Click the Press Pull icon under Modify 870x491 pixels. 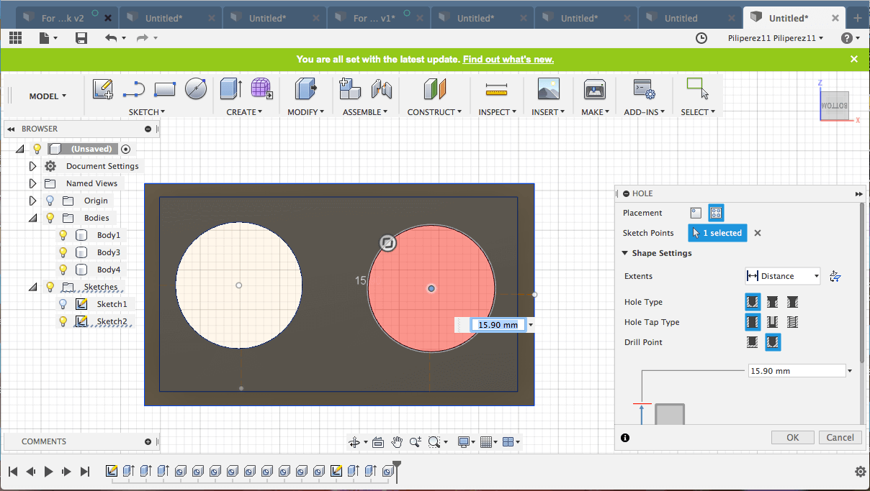[x=305, y=89]
